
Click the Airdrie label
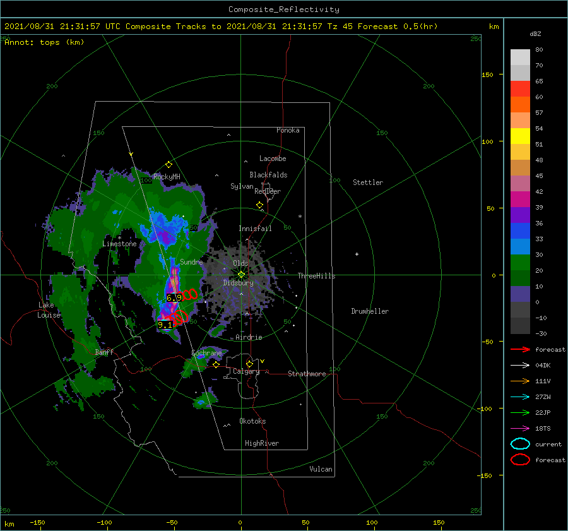(x=249, y=337)
